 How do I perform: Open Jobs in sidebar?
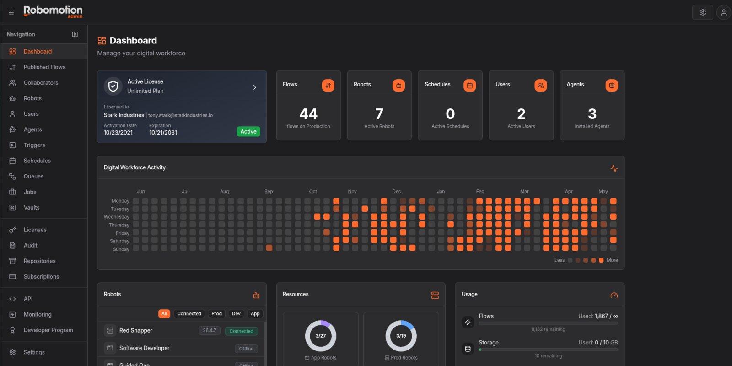[x=44, y=192]
